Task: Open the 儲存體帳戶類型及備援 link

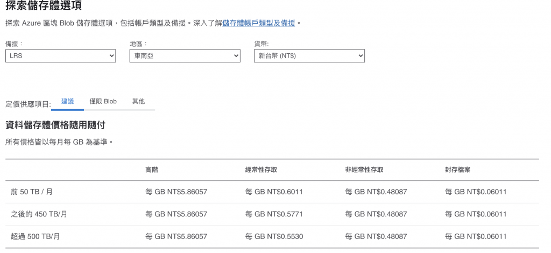Action: (x=259, y=24)
